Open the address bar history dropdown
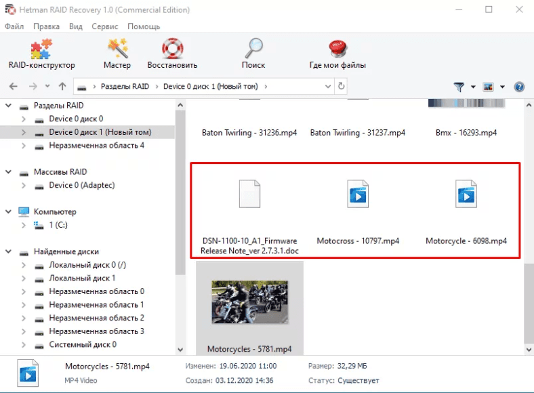The height and width of the screenshot is (393, 534). point(327,87)
